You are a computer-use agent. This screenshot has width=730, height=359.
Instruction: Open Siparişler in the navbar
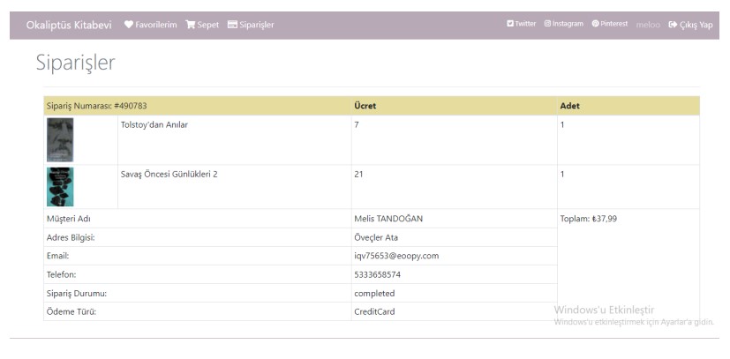pyautogui.click(x=251, y=25)
